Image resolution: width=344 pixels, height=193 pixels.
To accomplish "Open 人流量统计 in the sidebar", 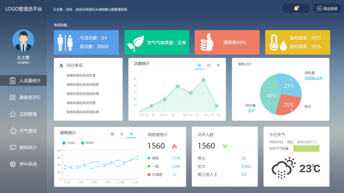I will point(24,80).
